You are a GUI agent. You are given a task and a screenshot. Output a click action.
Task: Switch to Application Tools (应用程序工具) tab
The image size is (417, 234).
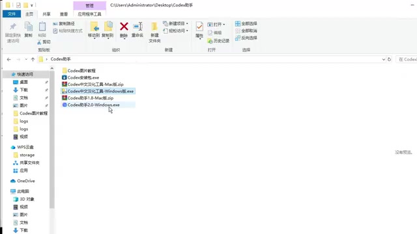tap(89, 14)
